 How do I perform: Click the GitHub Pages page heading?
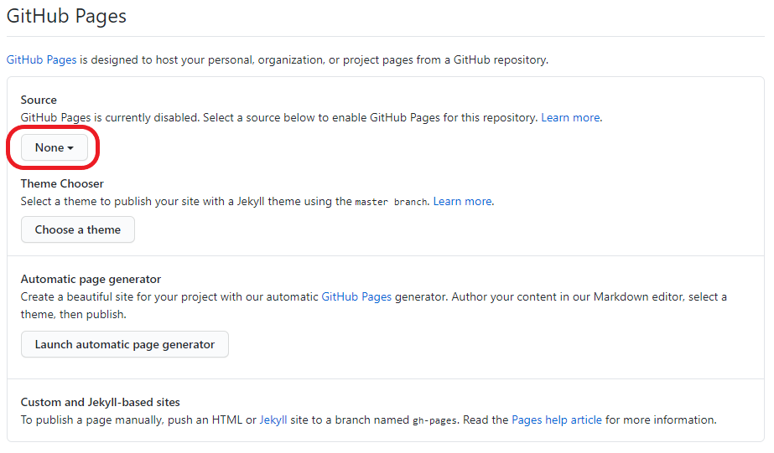[66, 16]
